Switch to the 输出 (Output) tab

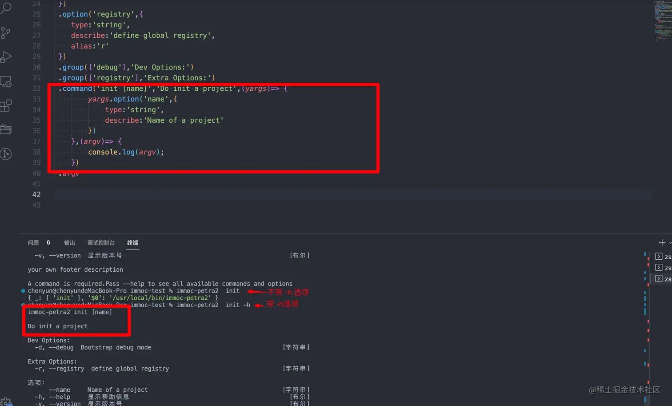tap(69, 243)
